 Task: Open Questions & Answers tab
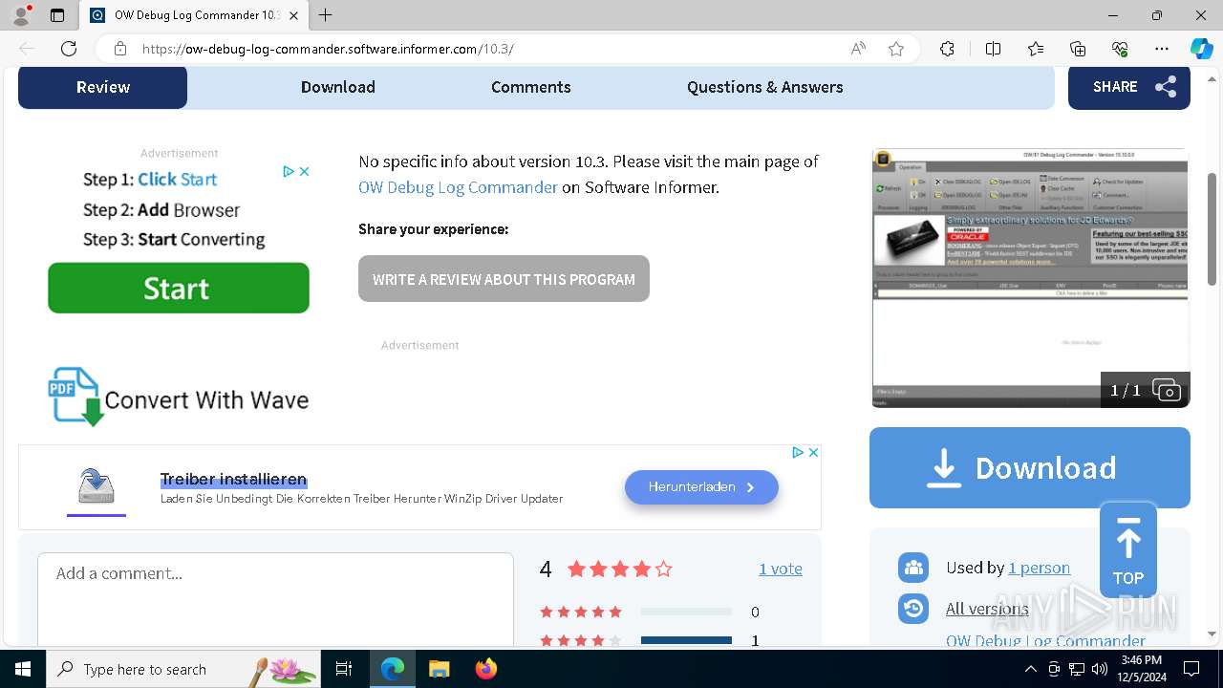point(765,87)
